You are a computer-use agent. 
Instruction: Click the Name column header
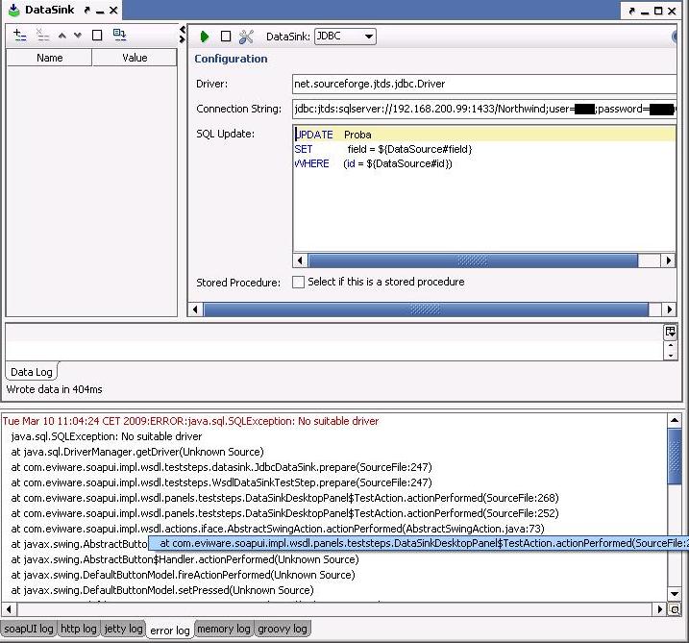tap(49, 58)
